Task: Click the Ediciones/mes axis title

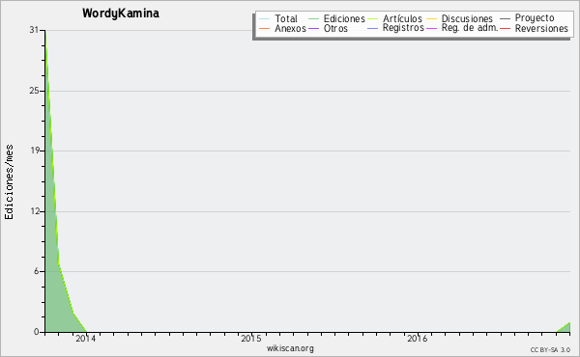Action: pos(9,182)
